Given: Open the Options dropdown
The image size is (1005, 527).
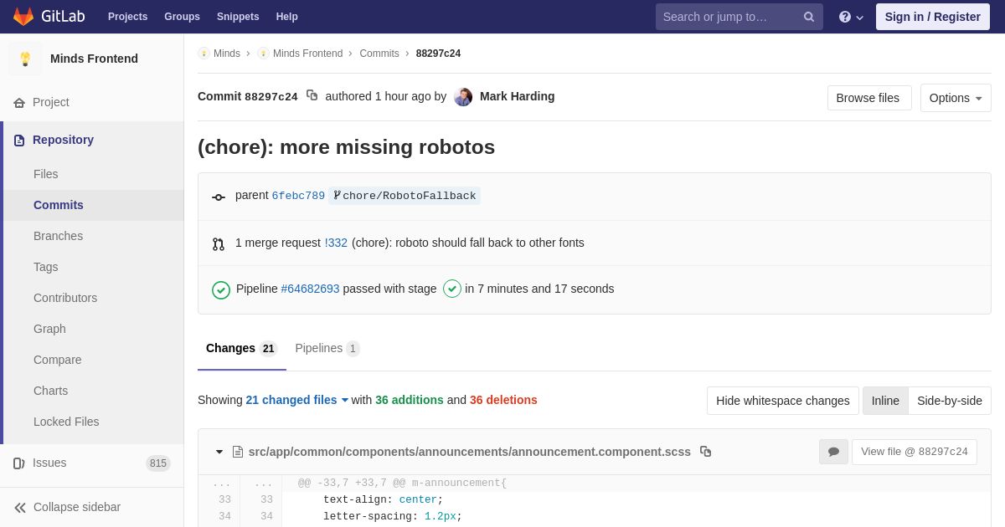Looking at the screenshot, I should point(955,98).
